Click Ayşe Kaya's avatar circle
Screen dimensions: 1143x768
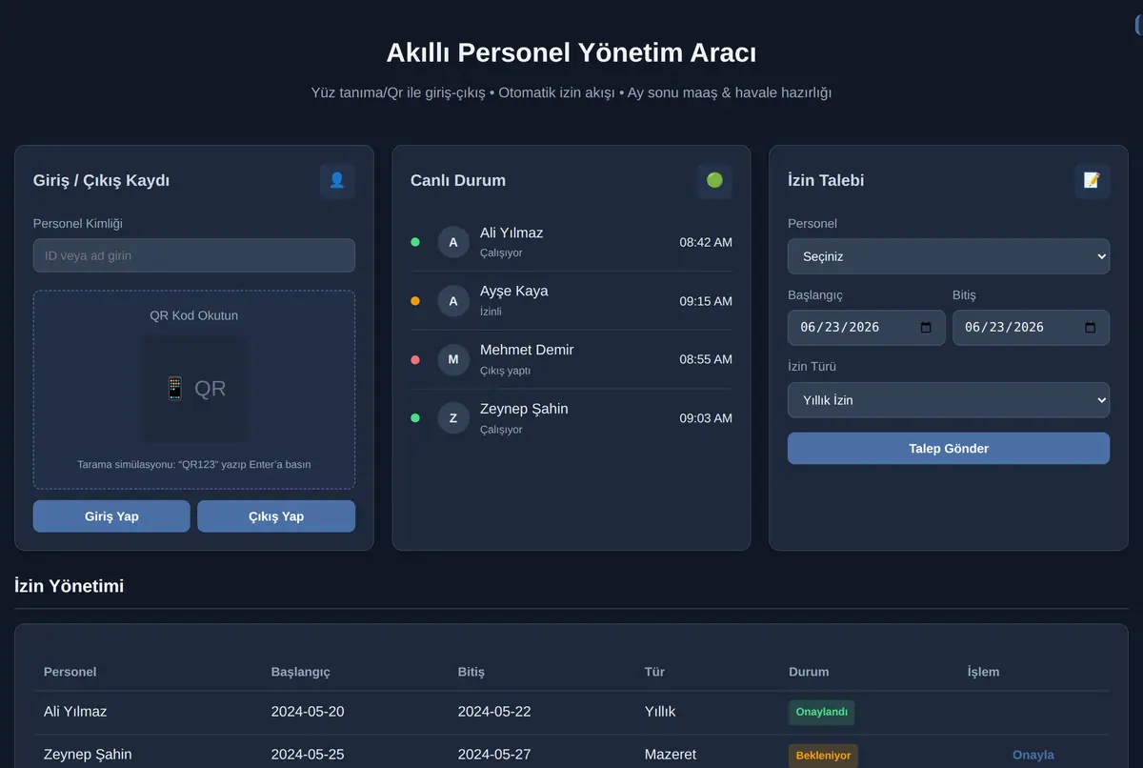click(x=453, y=301)
